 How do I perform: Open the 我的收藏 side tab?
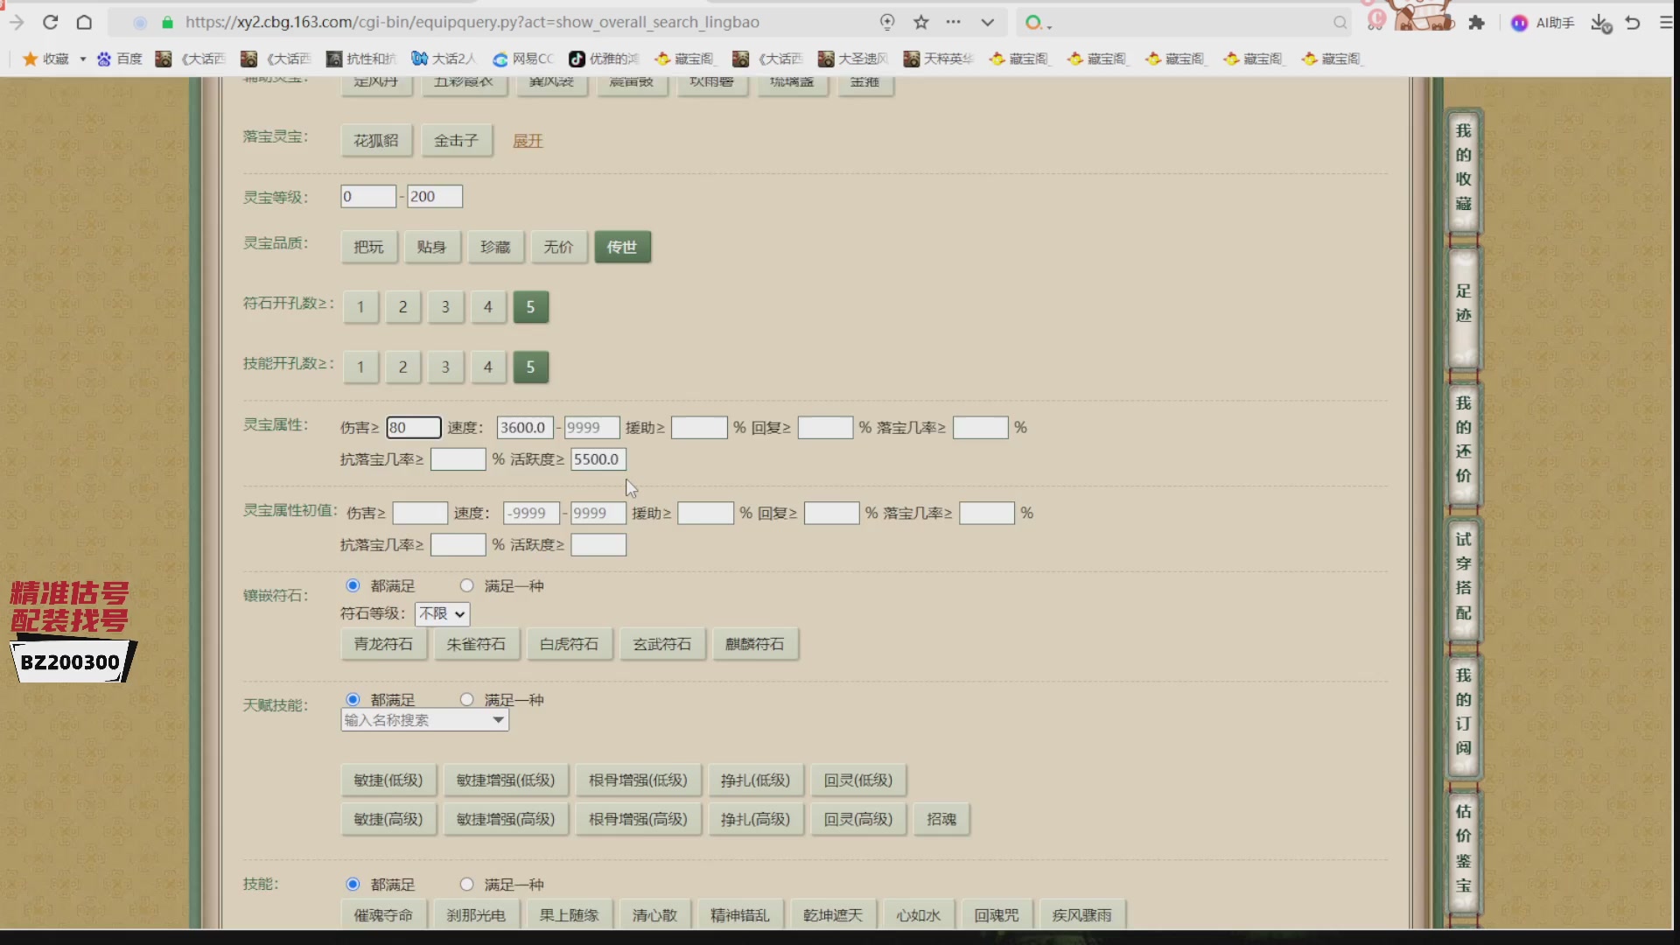(x=1463, y=168)
